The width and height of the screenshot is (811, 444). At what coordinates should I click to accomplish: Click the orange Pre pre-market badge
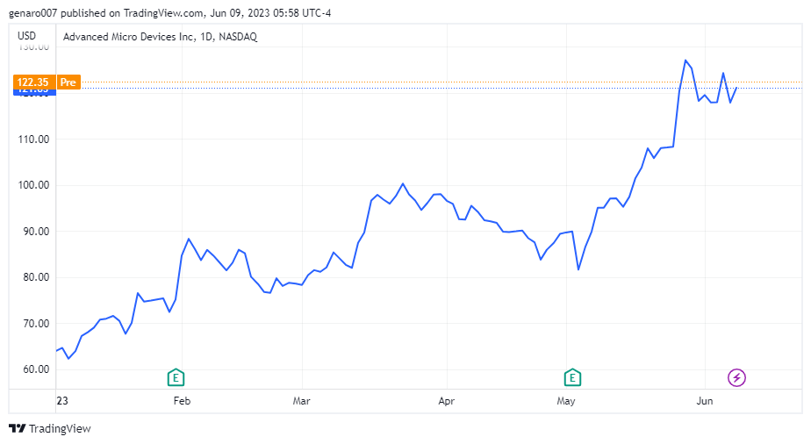pos(68,82)
